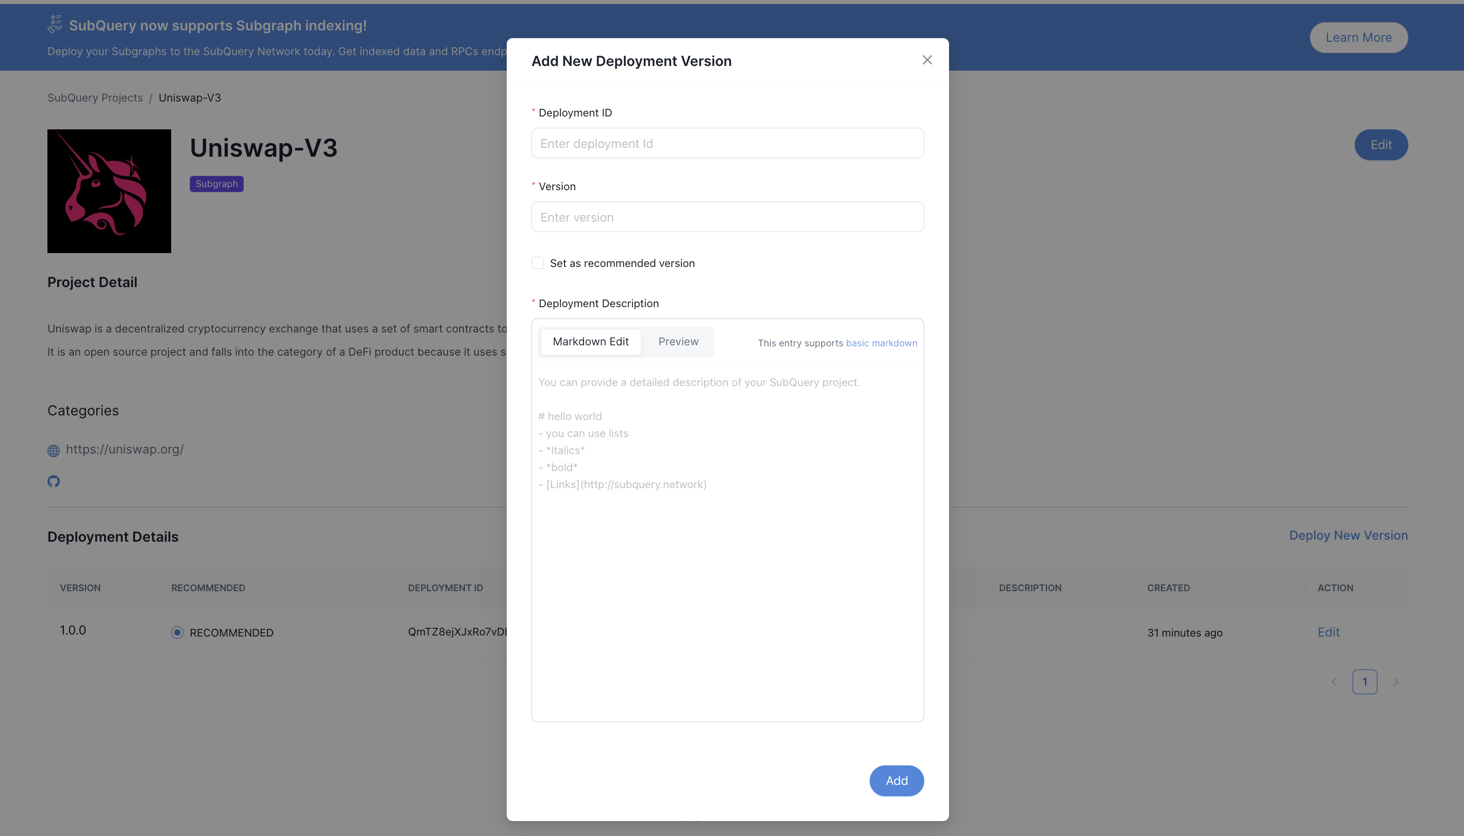Close the Add New Deployment Version dialog
This screenshot has height=836, width=1464.
click(927, 60)
